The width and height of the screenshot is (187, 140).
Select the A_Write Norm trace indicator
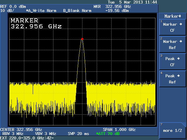41,11
